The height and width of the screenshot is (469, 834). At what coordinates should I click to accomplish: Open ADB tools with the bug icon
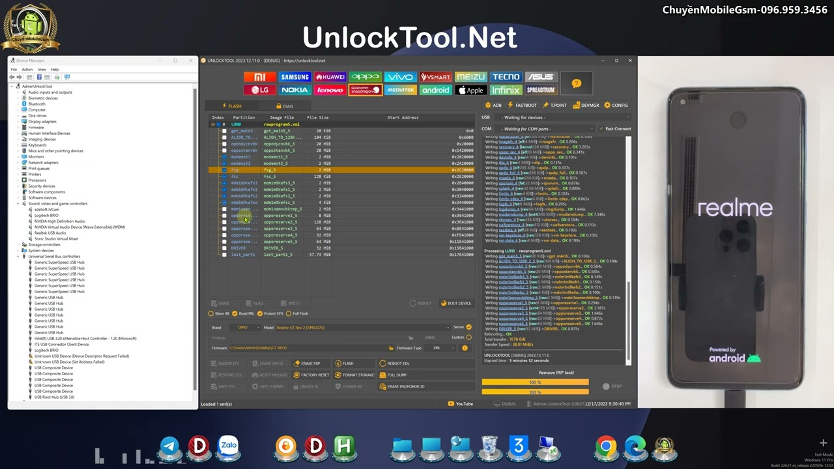coord(493,105)
